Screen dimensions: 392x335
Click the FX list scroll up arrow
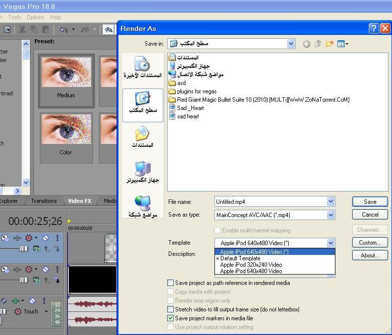[x=26, y=44]
